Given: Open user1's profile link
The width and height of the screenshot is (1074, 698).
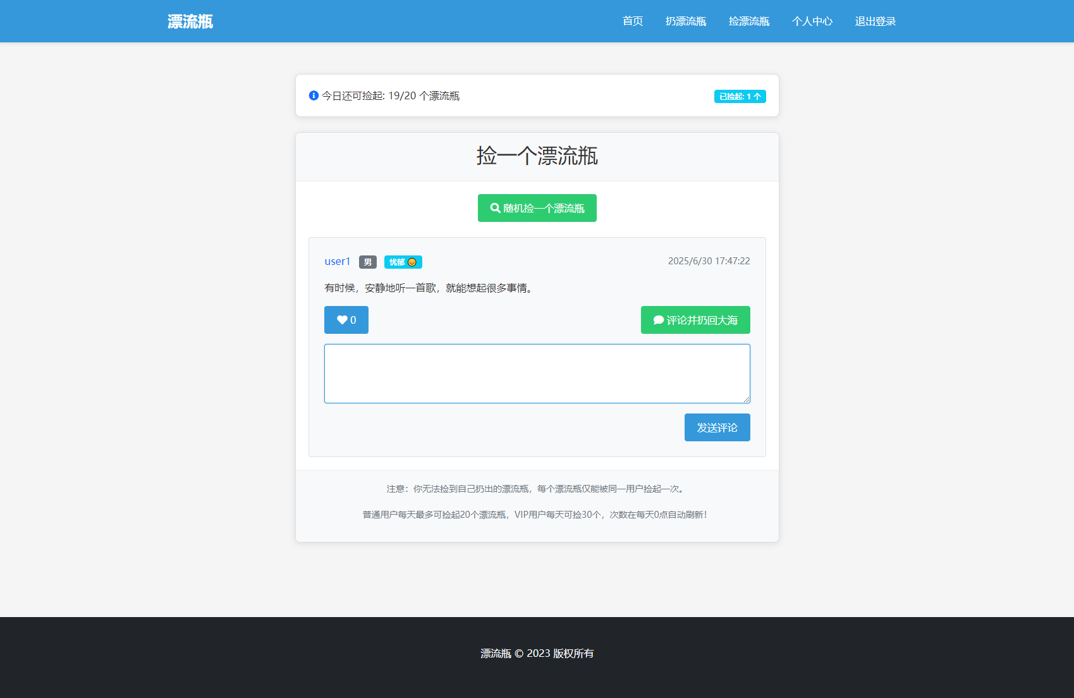Looking at the screenshot, I should point(336,261).
